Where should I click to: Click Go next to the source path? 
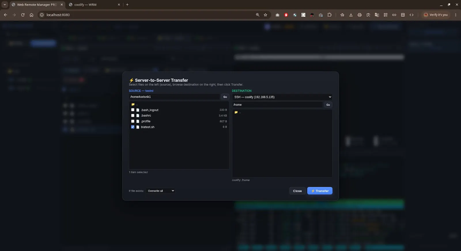coord(225,97)
